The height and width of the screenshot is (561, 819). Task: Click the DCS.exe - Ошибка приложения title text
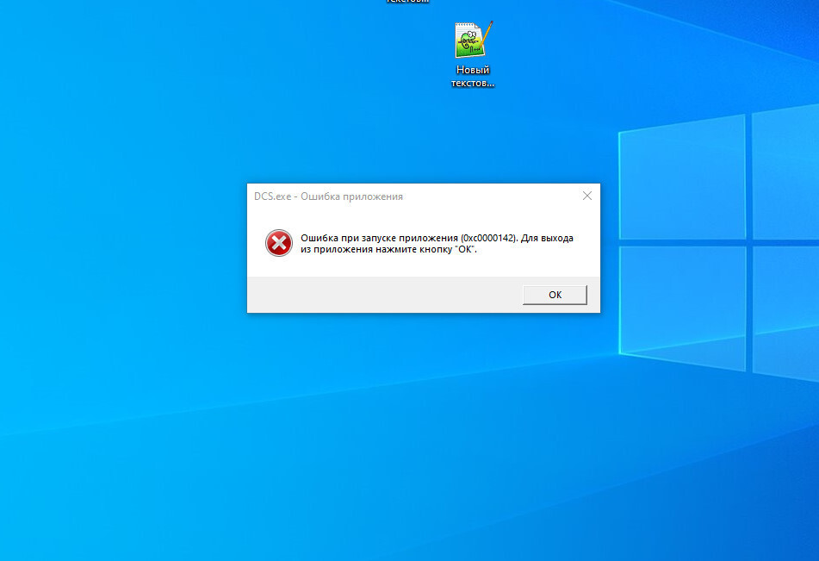click(328, 196)
